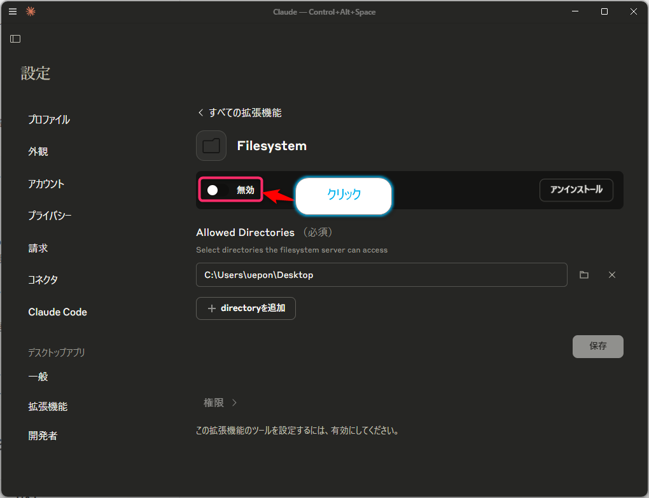Select 拡張機能 in the sidebar

[x=48, y=406]
